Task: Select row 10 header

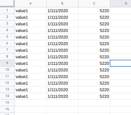Action: [7, 70]
